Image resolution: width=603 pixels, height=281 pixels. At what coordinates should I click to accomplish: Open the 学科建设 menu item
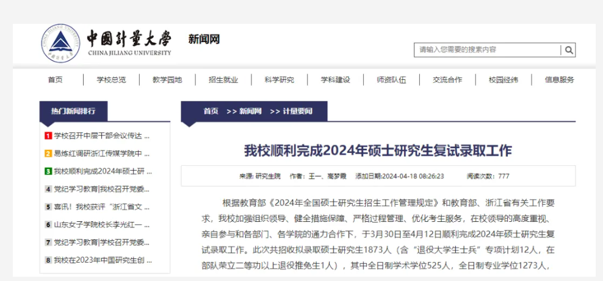tap(335, 80)
